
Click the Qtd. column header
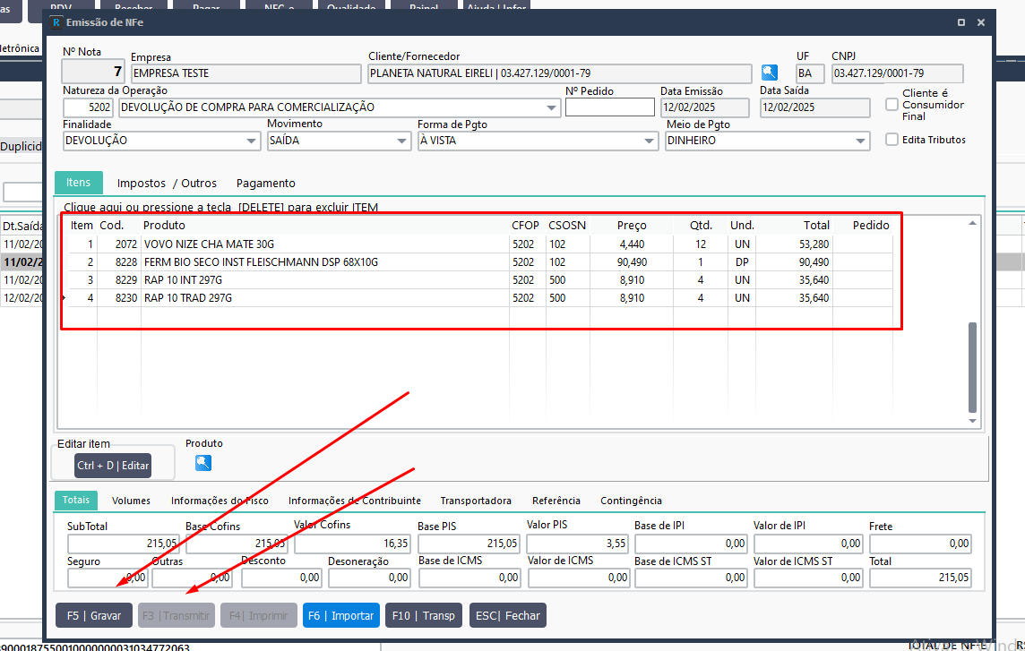pyautogui.click(x=701, y=226)
